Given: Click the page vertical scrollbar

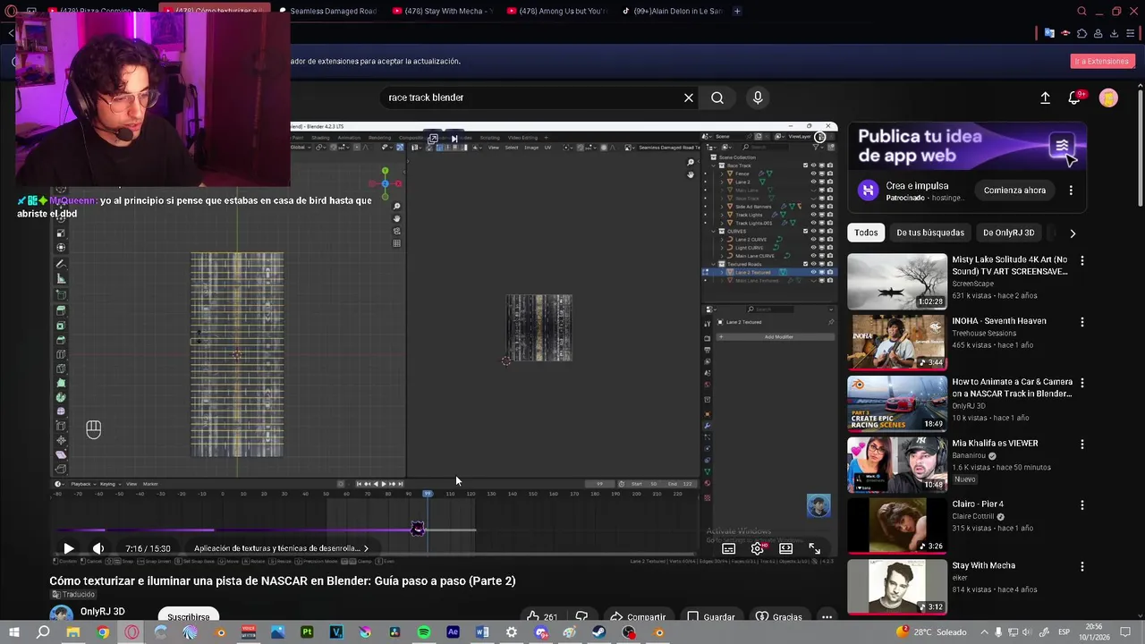Looking at the screenshot, I should click(x=1140, y=148).
